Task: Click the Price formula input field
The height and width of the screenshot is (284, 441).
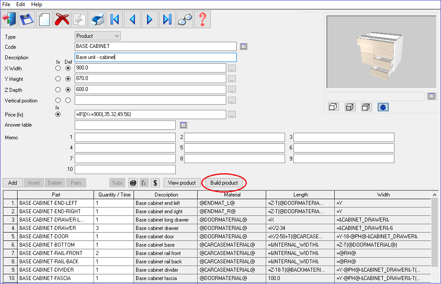Action: tap(150, 114)
